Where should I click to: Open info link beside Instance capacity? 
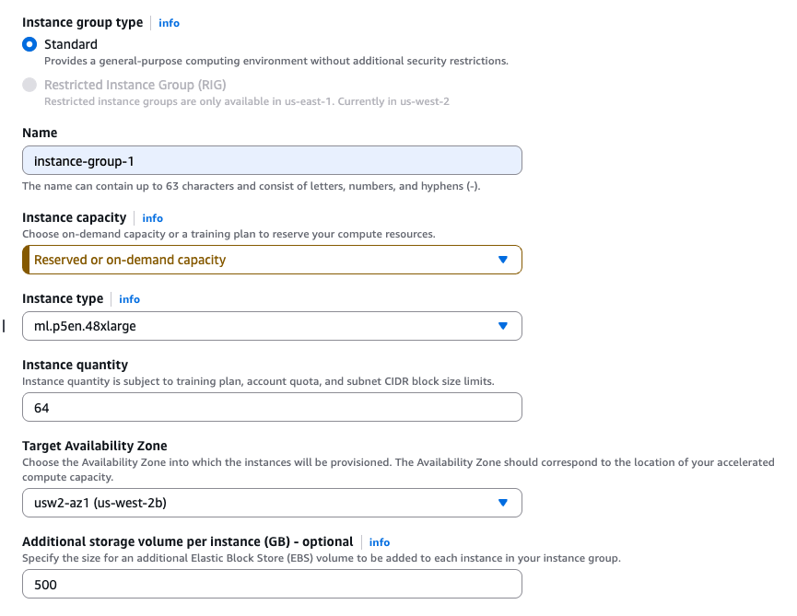coord(152,218)
